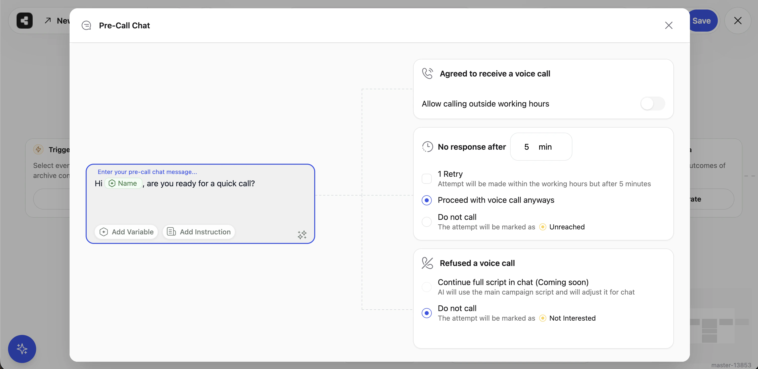The width and height of the screenshot is (758, 369).
Task: Click the chat bubble icon beside Pre-Call Chat
Action: pyautogui.click(x=86, y=25)
